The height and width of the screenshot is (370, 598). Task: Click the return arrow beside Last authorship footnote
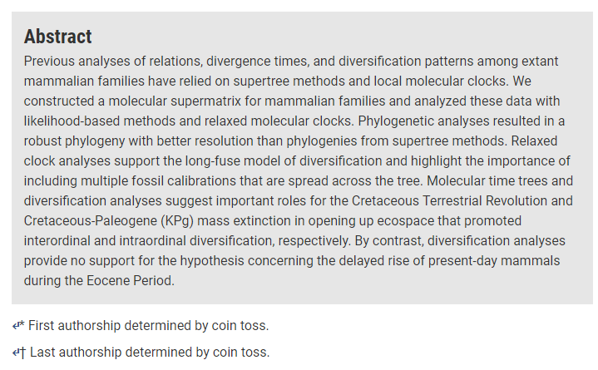click(16, 353)
